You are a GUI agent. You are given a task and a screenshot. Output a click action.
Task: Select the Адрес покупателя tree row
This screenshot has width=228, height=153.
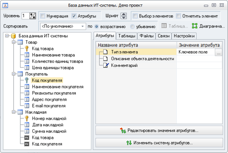click(49, 100)
